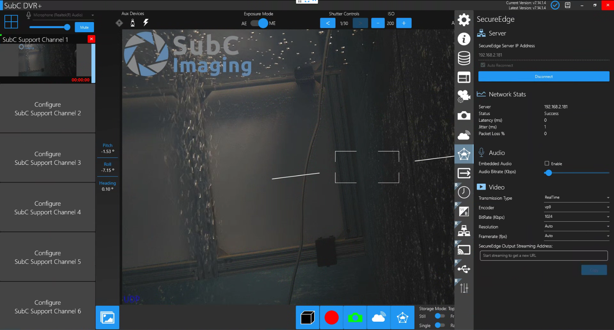Image resolution: width=614 pixels, height=330 pixels.
Task: Click the cloud streaming button in bottom toolbar
Action: tap(379, 318)
